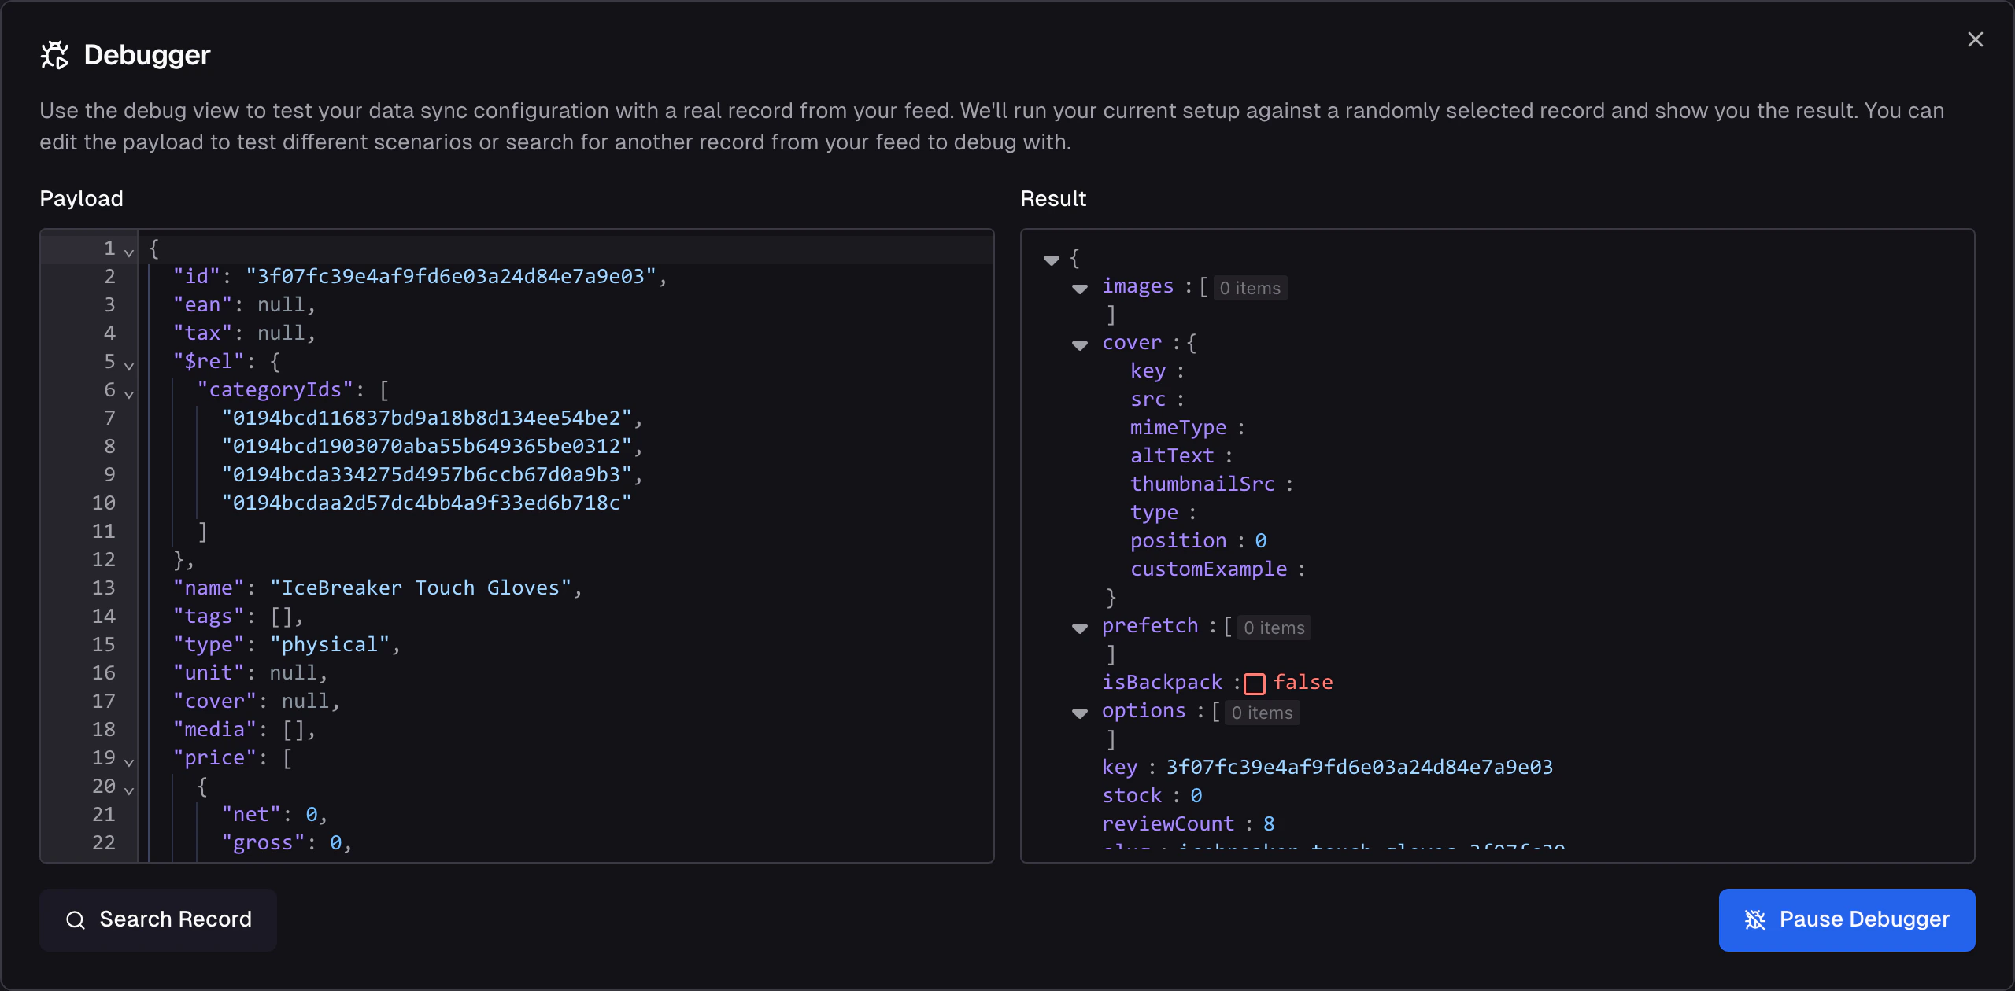The width and height of the screenshot is (2015, 991).
Task: Fold the price array at line 19
Action: pyautogui.click(x=129, y=762)
